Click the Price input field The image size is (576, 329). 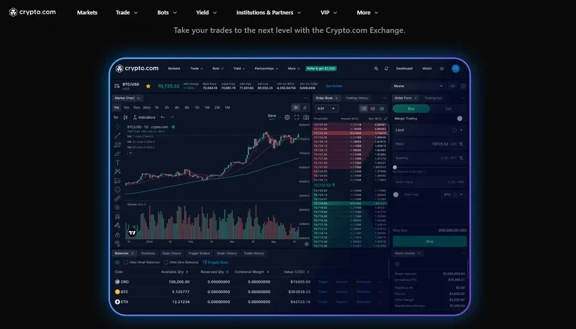430,144
